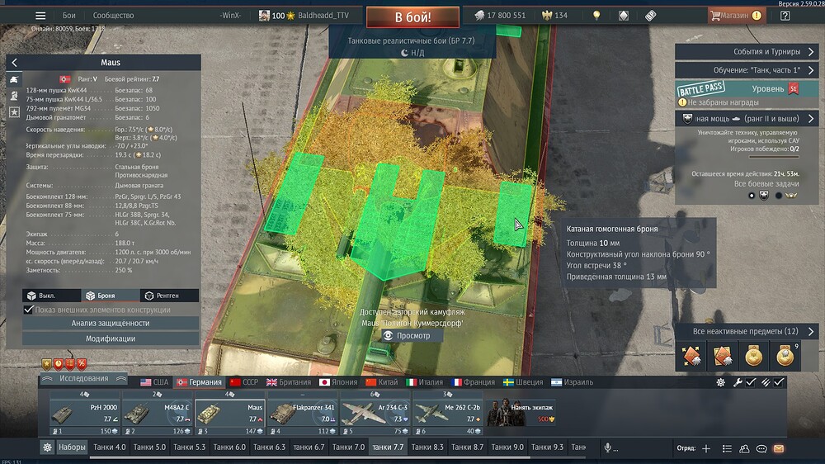Viewport: 825px width, 464px height.
Task: Open slotbar settings gear icon
Action: (721, 382)
